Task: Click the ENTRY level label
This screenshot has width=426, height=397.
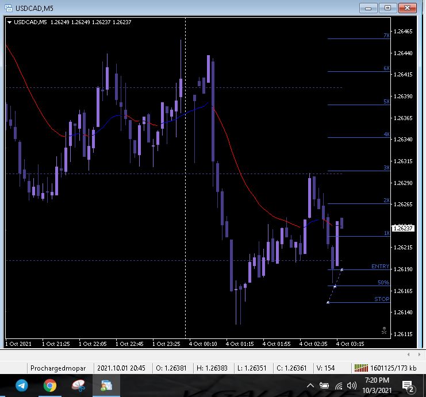Action: (381, 267)
